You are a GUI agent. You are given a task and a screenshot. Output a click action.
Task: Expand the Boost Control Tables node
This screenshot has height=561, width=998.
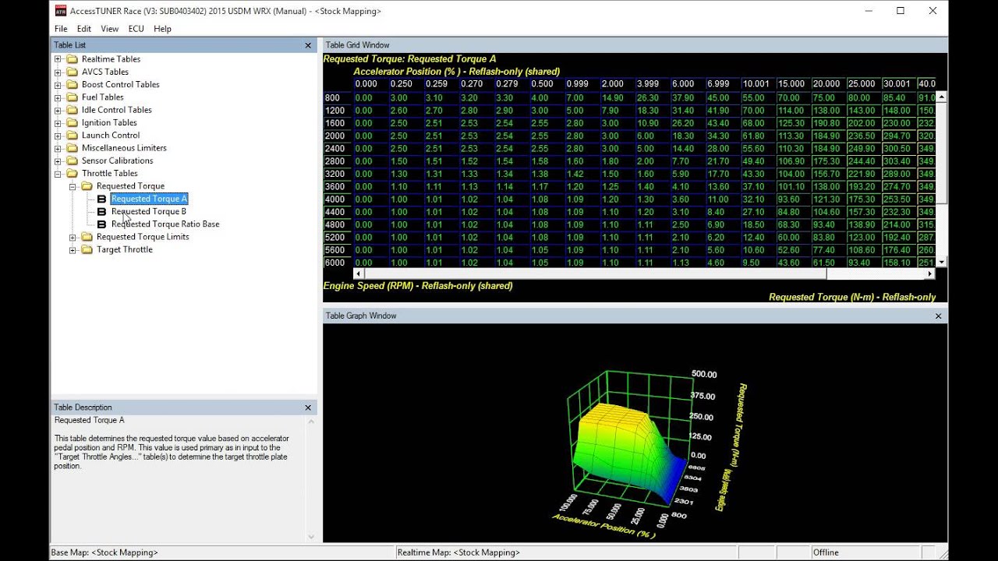[58, 84]
